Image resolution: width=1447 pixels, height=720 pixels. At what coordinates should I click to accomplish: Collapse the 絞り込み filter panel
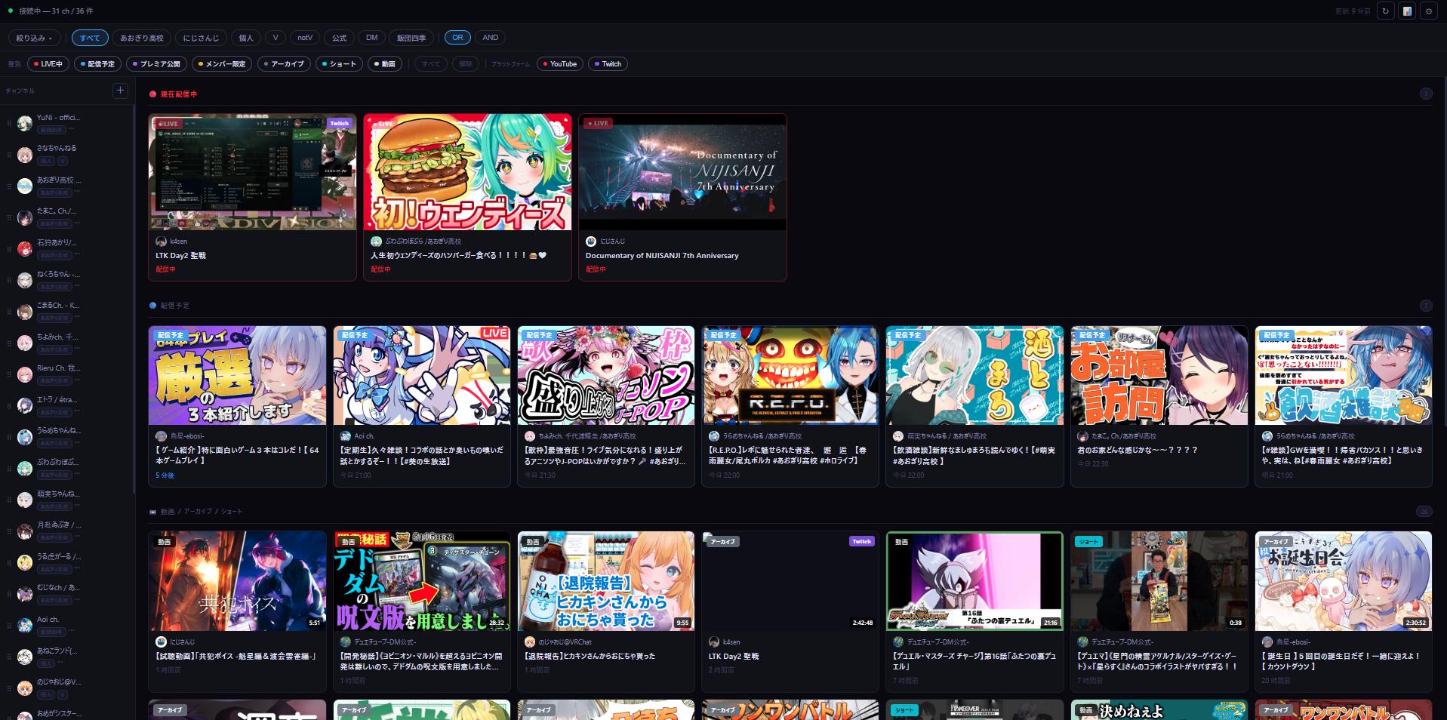34,38
